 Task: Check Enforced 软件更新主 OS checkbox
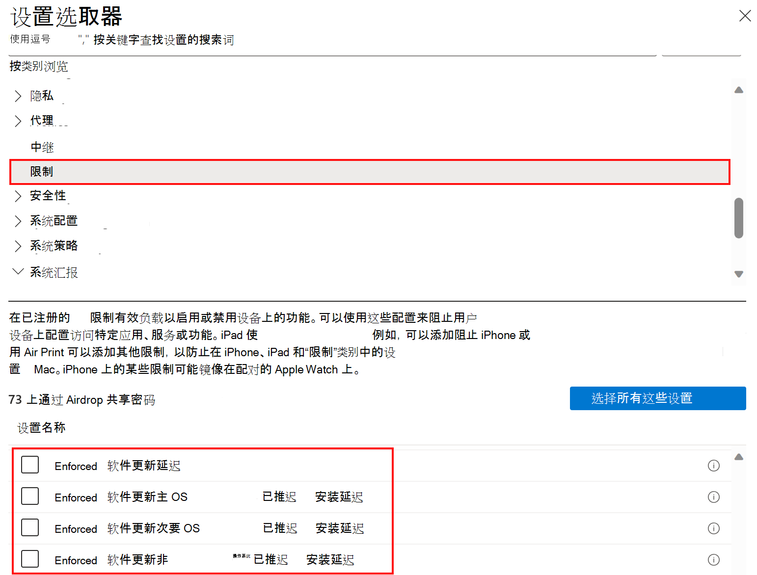pyautogui.click(x=30, y=496)
